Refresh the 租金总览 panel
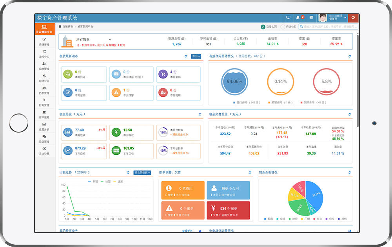This screenshot has height=247, width=392. coord(200,114)
